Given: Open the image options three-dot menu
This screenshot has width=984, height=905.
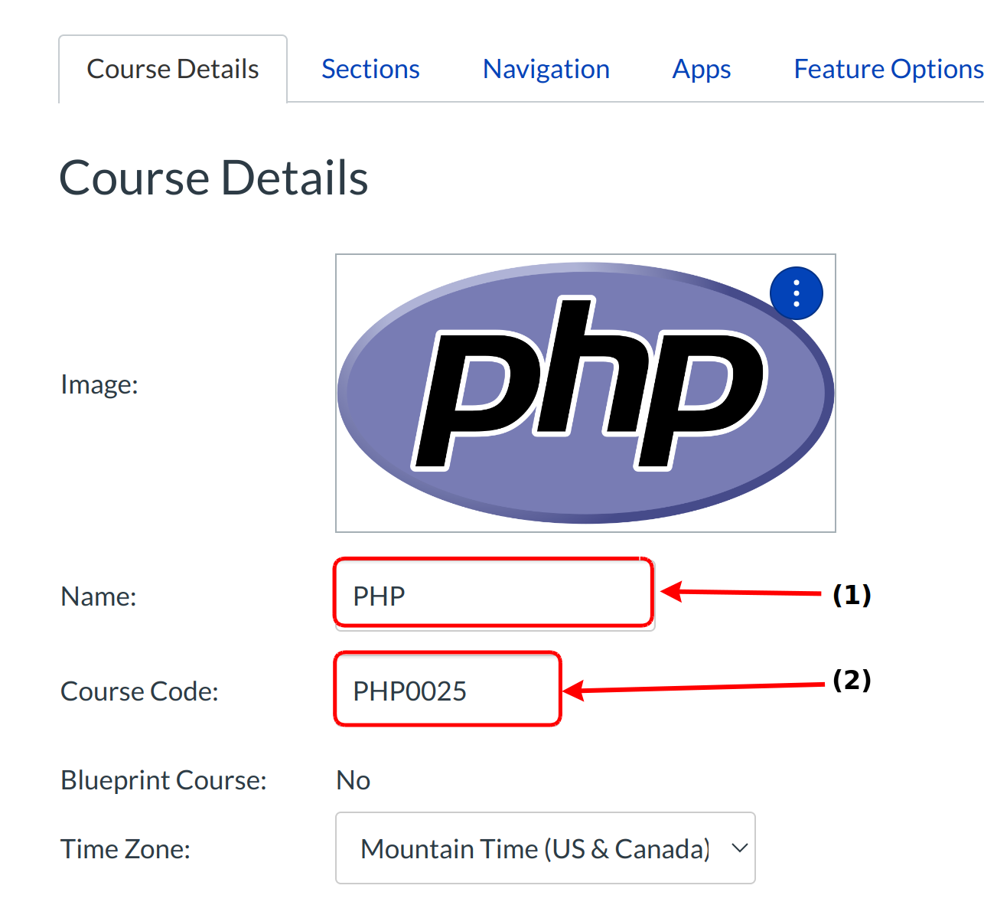Looking at the screenshot, I should [x=796, y=293].
